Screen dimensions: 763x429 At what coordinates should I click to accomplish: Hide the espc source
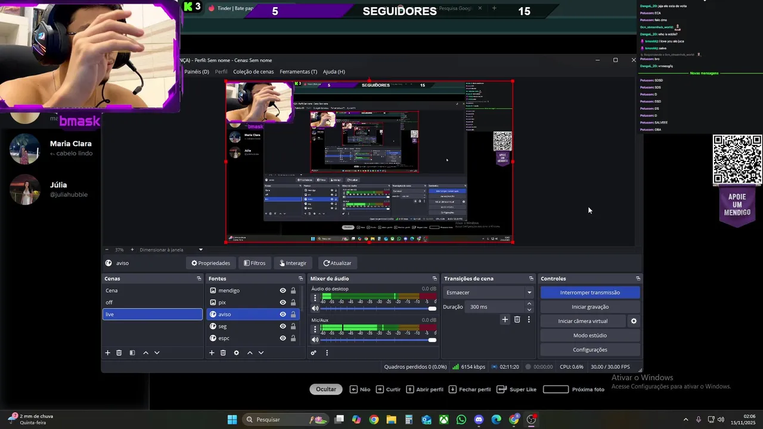283,338
